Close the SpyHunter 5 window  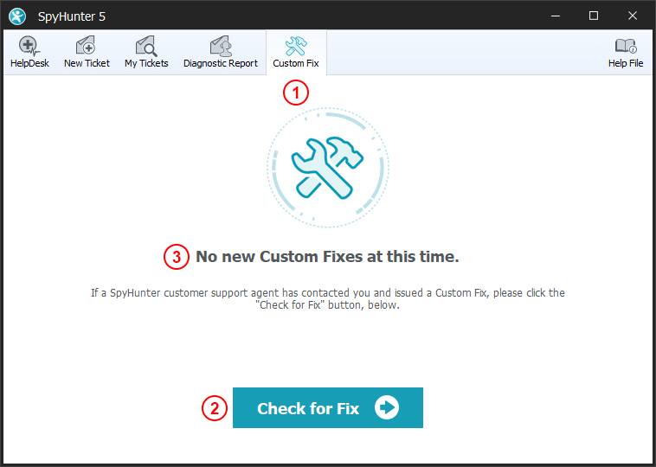point(632,16)
